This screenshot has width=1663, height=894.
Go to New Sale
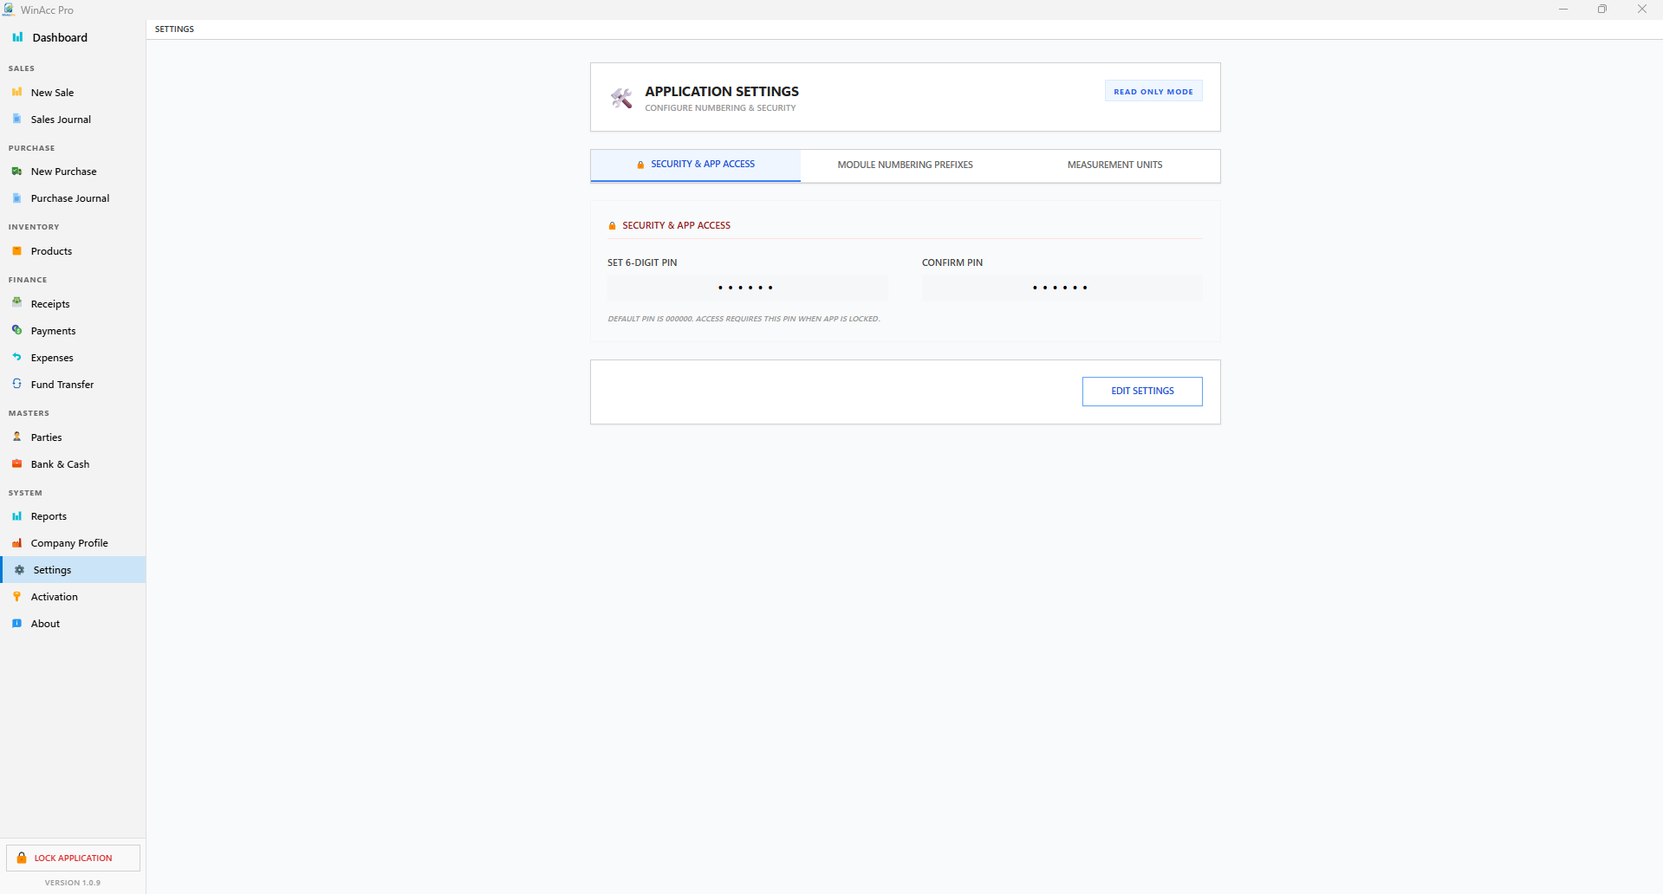click(73, 92)
